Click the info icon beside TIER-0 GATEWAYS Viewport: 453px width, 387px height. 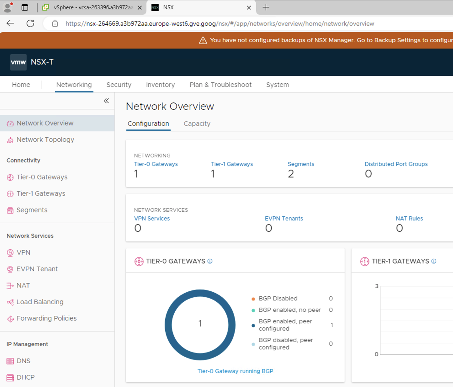pos(210,261)
